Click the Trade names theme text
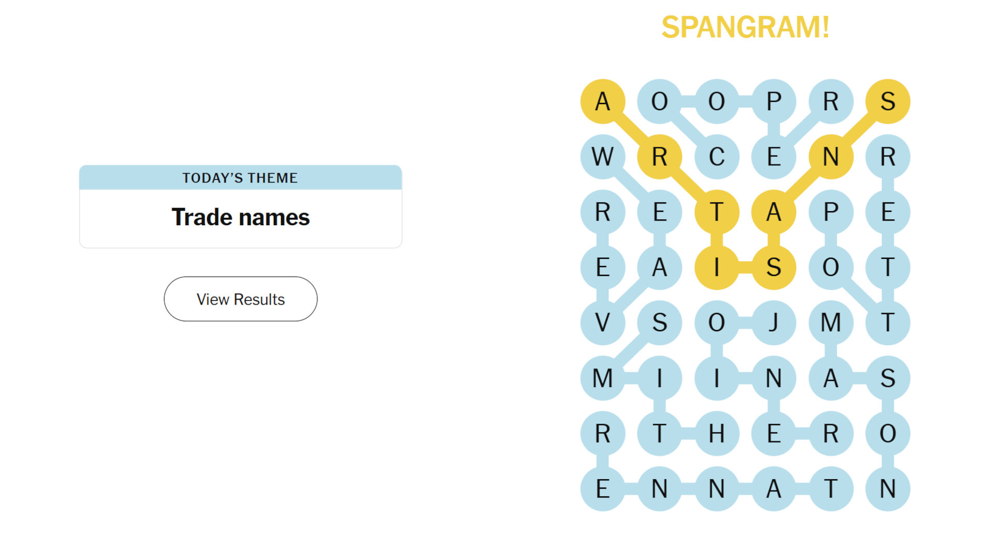994x559 pixels. (x=240, y=217)
